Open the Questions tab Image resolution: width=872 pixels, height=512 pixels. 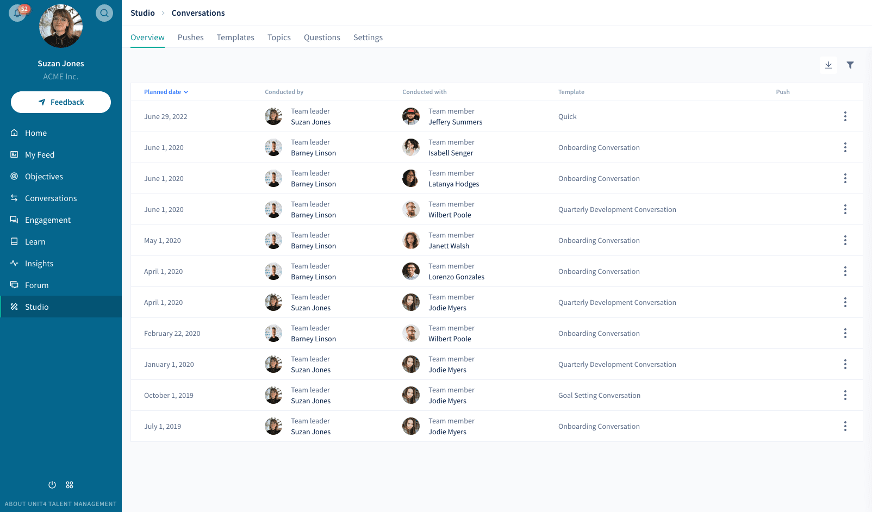322,37
